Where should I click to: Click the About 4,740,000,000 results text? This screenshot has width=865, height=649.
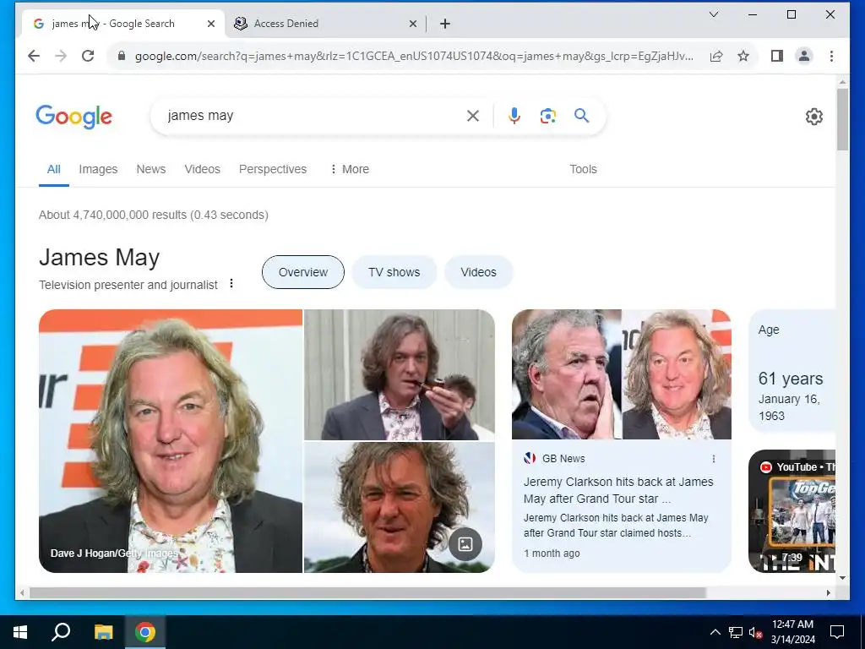(x=154, y=215)
